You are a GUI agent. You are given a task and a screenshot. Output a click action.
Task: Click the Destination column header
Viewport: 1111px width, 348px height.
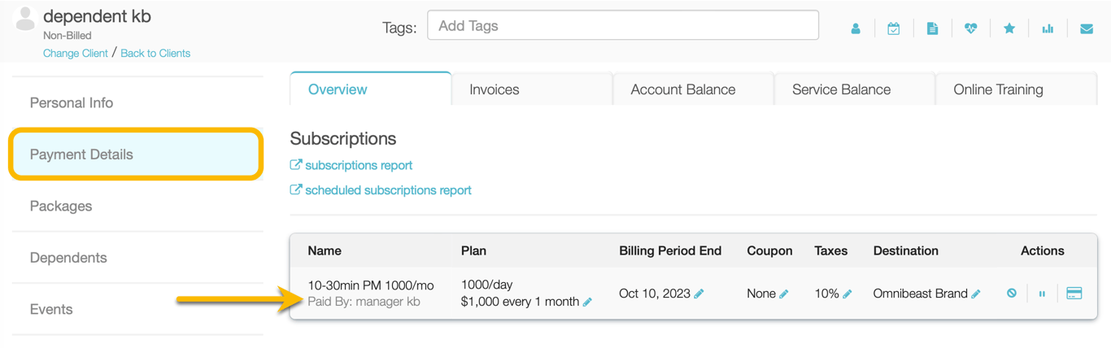[x=906, y=250]
